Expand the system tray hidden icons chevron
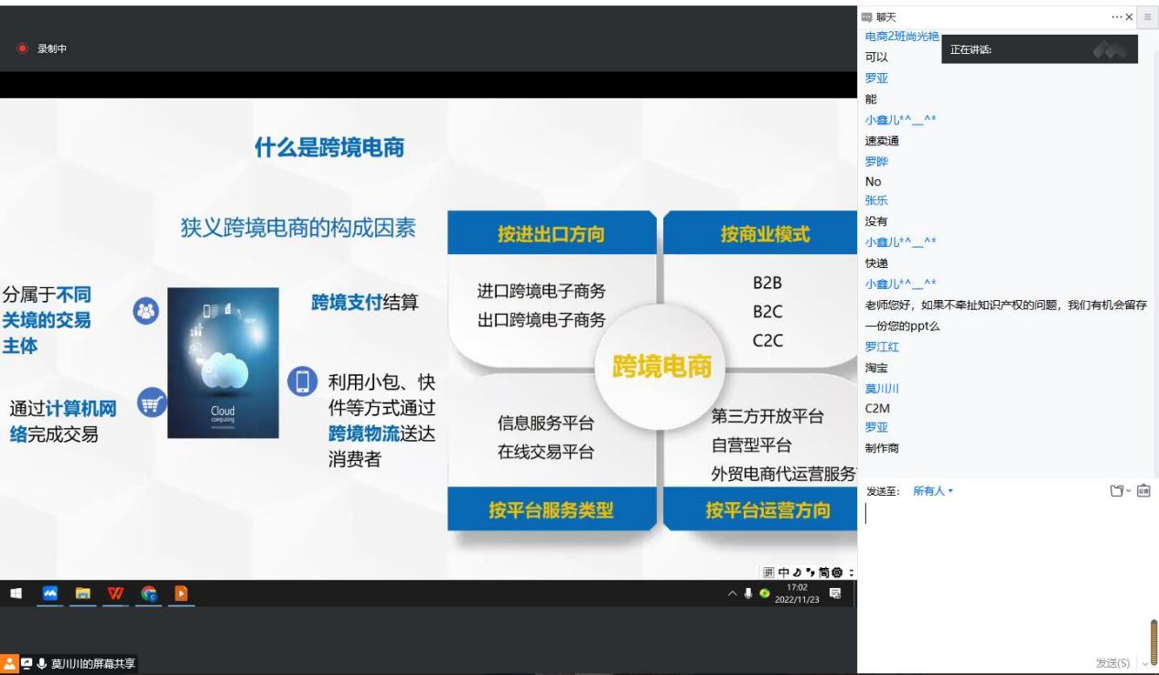Image resolution: width=1159 pixels, height=675 pixels. [x=733, y=594]
